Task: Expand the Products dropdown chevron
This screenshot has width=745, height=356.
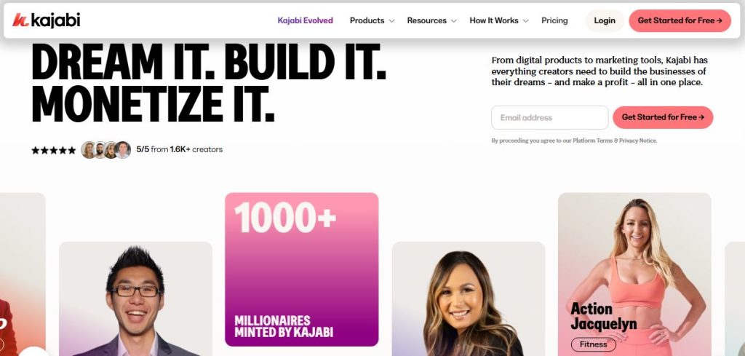Action: coord(391,21)
